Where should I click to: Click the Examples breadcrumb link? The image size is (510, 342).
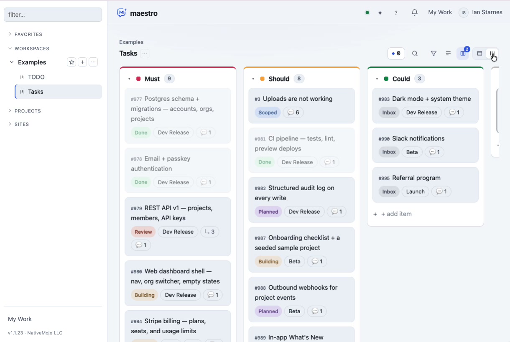pyautogui.click(x=131, y=42)
